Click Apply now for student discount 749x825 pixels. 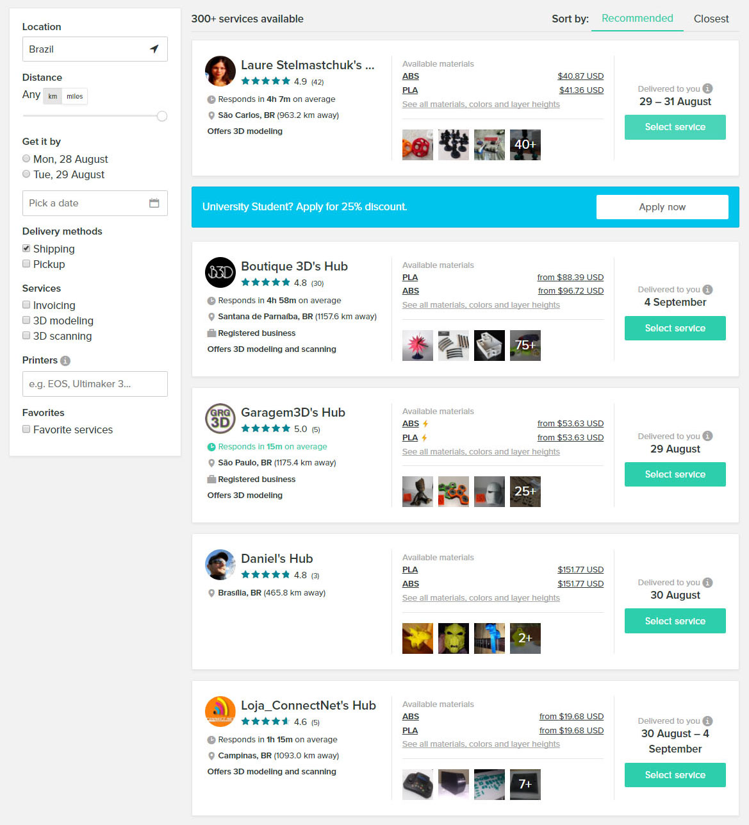pyautogui.click(x=663, y=207)
